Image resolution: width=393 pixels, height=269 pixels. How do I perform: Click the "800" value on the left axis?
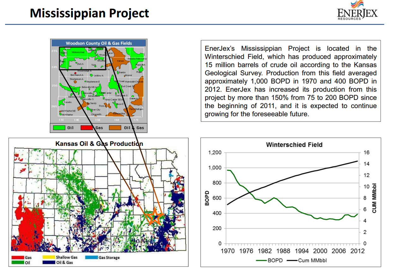click(x=217, y=183)
